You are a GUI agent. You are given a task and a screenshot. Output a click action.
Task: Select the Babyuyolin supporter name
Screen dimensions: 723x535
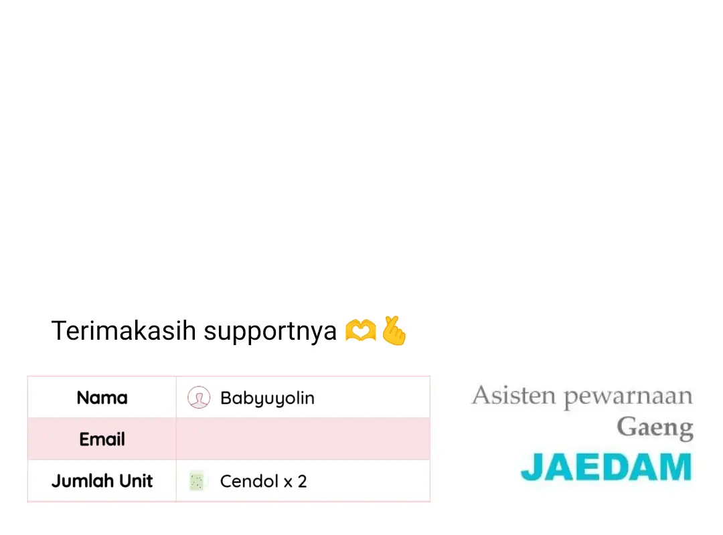(267, 398)
